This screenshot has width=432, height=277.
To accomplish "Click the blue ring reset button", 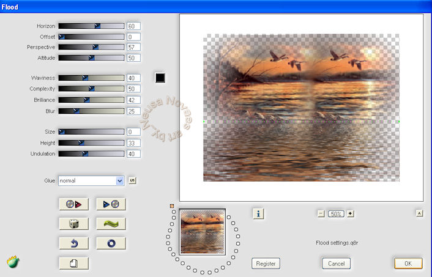I will [111, 243].
